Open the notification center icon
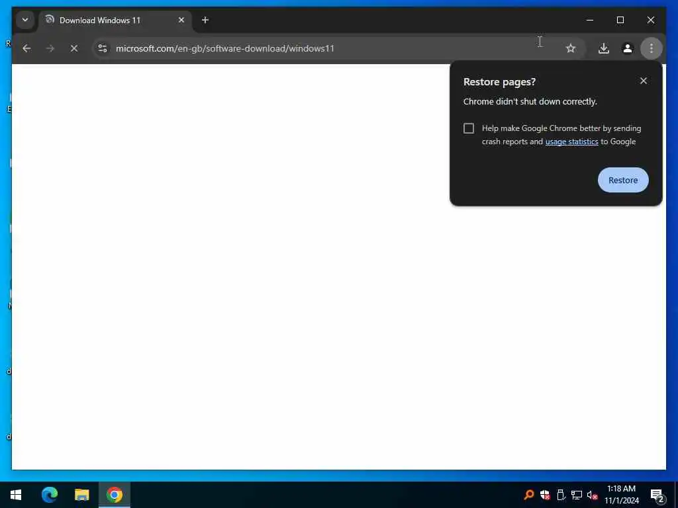The height and width of the screenshot is (508, 678). [x=657, y=495]
